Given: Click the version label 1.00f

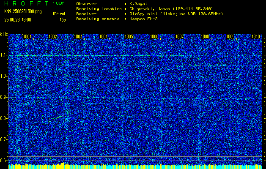Looking at the screenshot, I should [58, 3].
